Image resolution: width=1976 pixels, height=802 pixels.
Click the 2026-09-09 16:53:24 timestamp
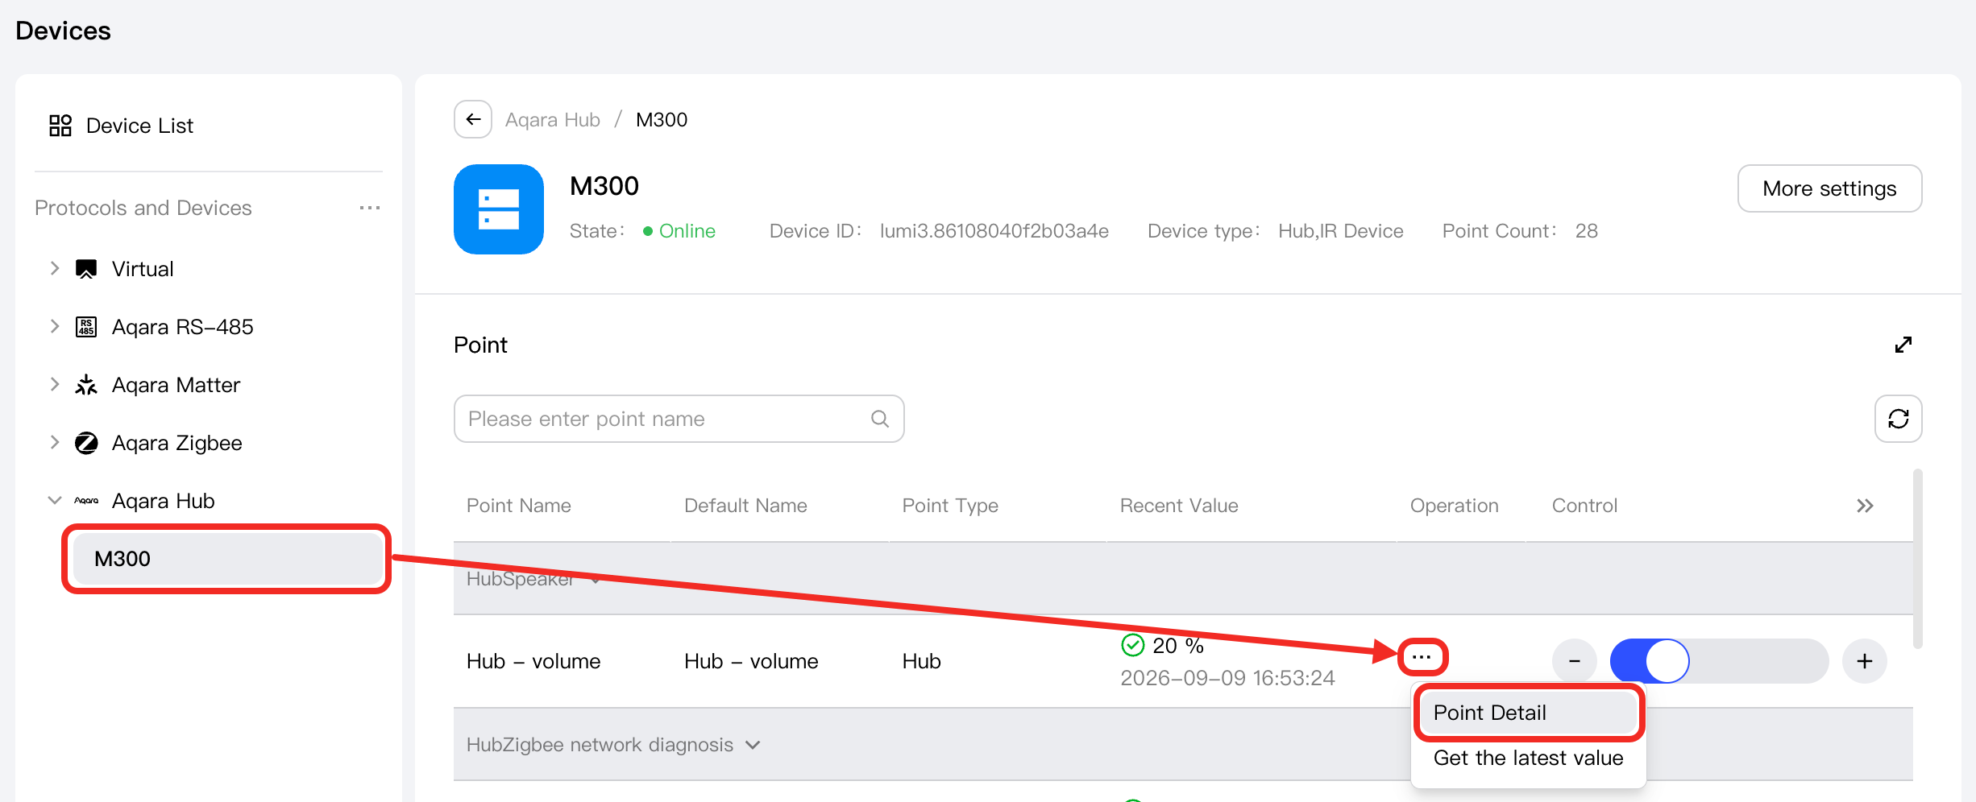coord(1227,678)
